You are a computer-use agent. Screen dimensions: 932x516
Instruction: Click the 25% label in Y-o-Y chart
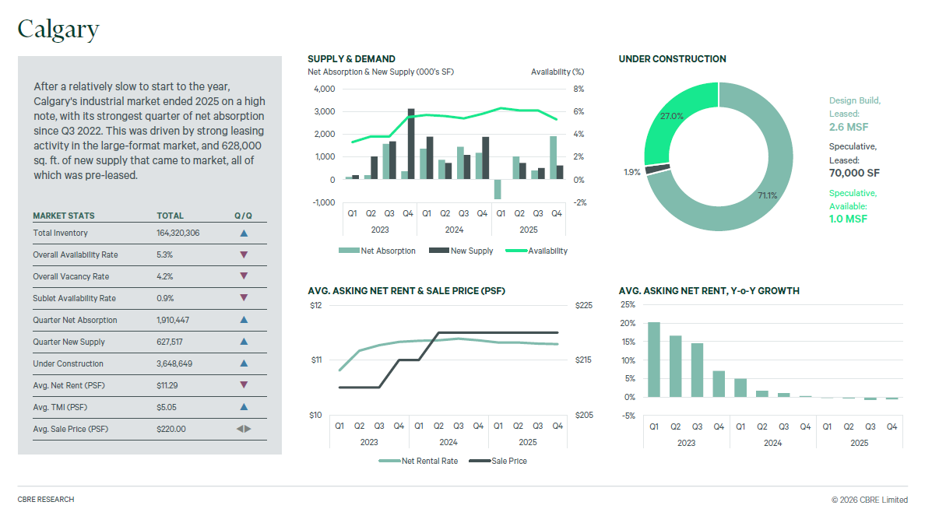628,304
